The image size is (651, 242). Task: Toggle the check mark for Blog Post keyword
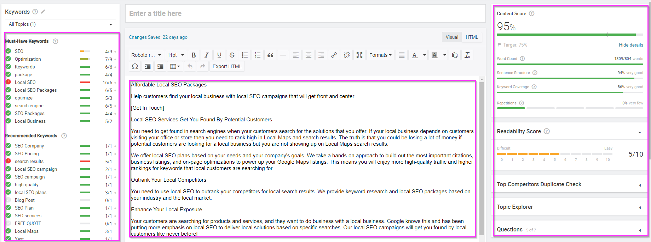[x=8, y=200]
